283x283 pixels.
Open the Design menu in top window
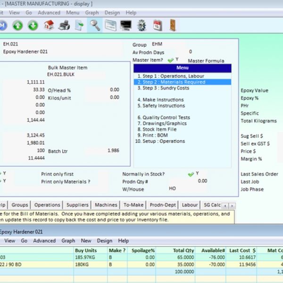coord(112,13)
